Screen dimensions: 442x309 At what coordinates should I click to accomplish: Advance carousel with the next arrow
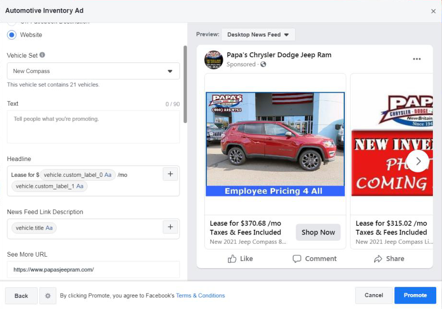point(418,161)
